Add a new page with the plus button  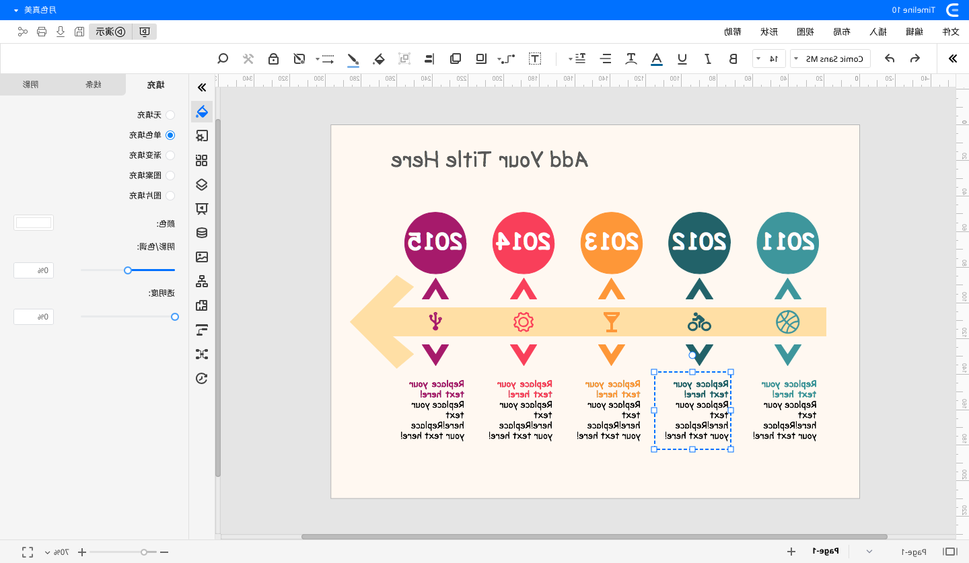(x=791, y=552)
